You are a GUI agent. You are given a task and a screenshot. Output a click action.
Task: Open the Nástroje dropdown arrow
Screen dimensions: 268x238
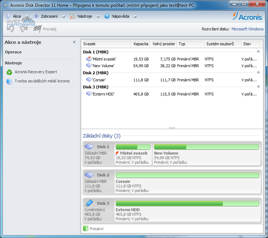[98, 17]
